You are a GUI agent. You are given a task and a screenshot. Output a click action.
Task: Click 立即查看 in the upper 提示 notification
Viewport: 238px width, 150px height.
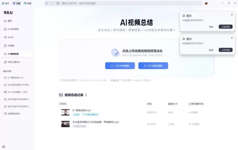226,27
